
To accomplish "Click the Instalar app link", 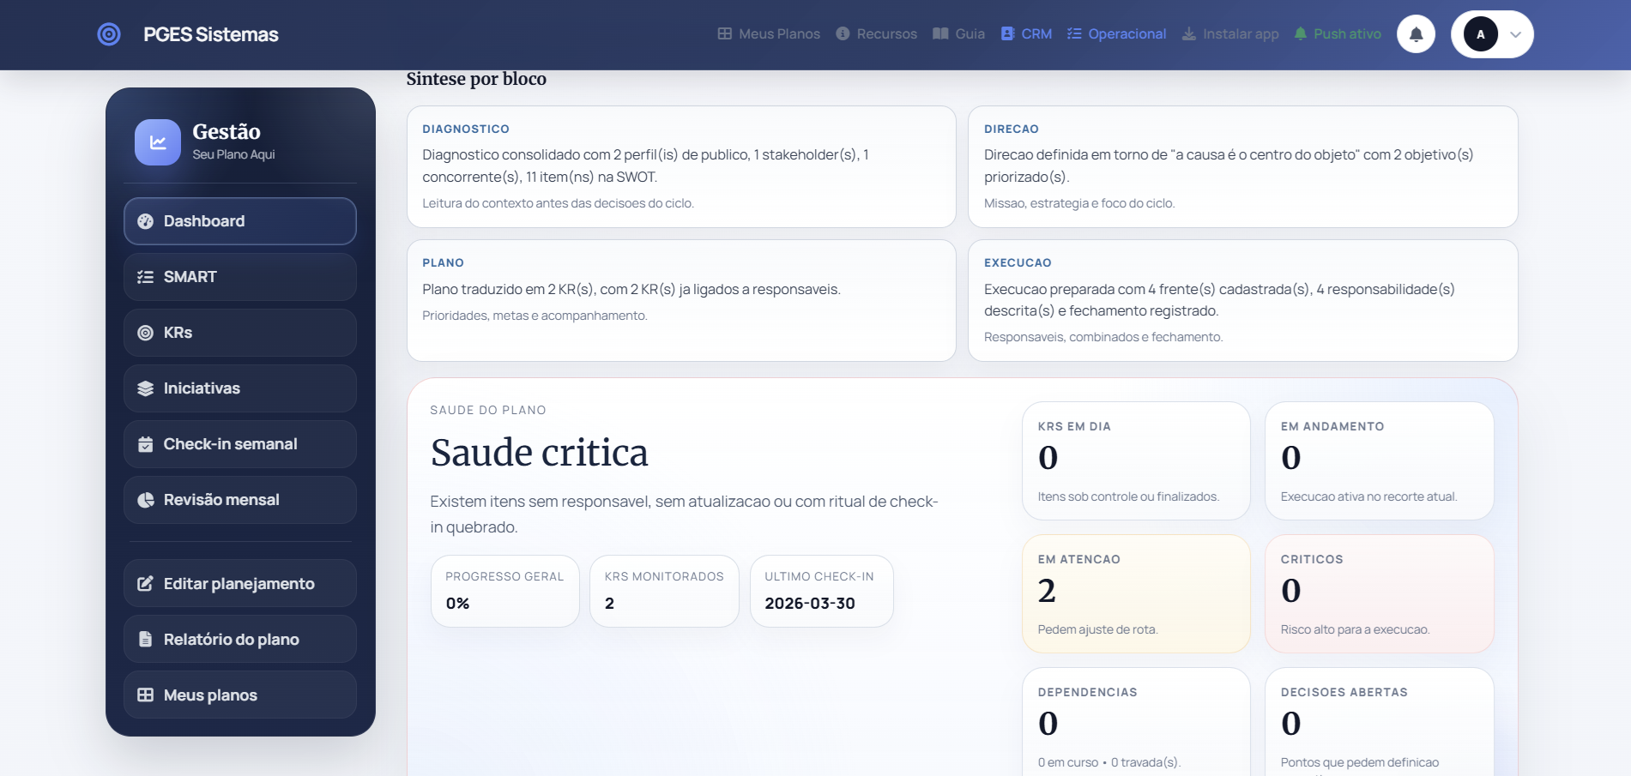I will click(x=1229, y=33).
